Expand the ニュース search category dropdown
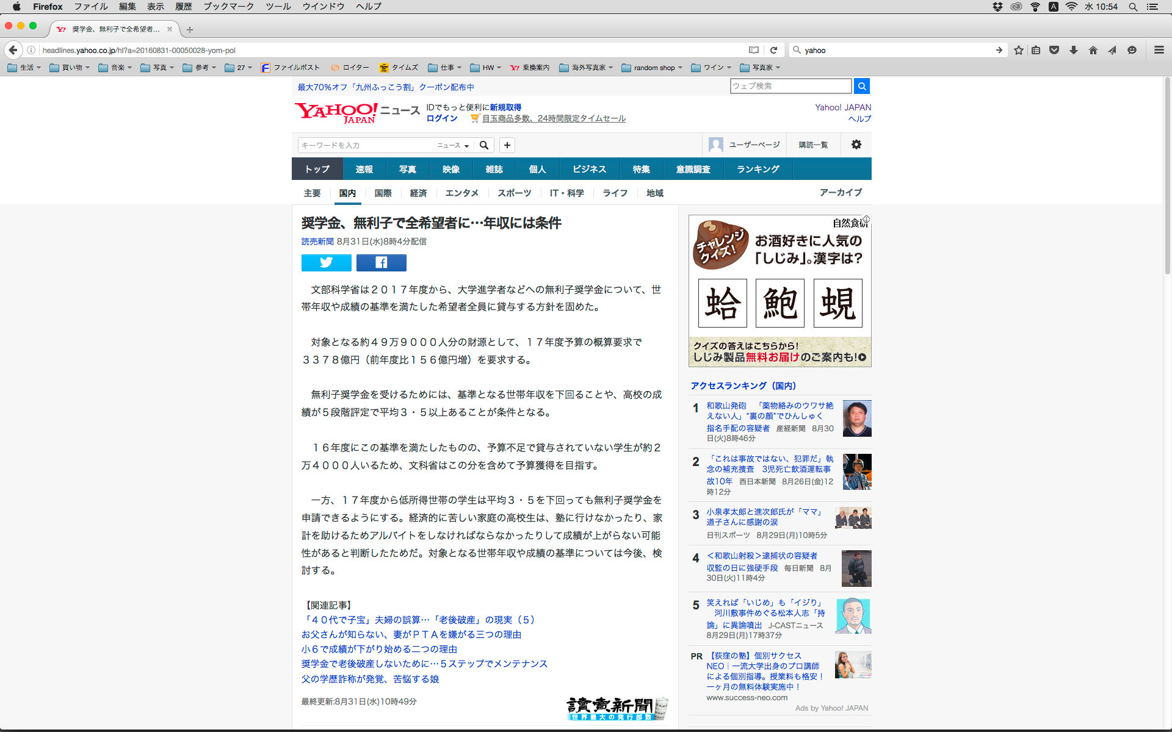The width and height of the screenshot is (1172, 732). tap(453, 145)
